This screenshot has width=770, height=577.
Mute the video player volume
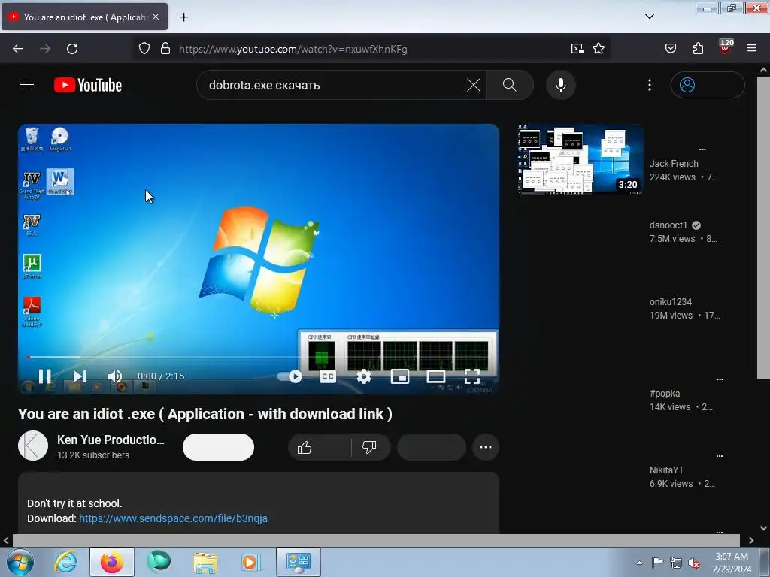(115, 376)
